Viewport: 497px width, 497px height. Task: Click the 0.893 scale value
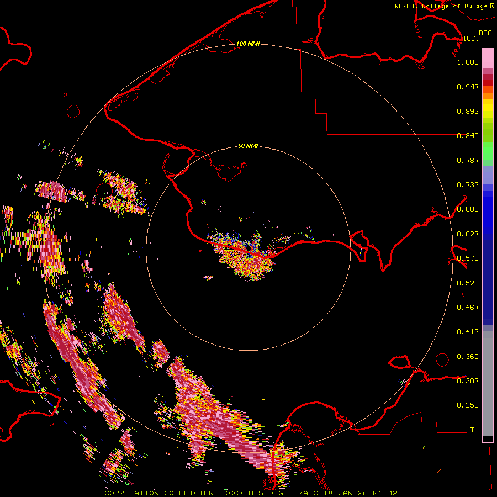pos(468,111)
